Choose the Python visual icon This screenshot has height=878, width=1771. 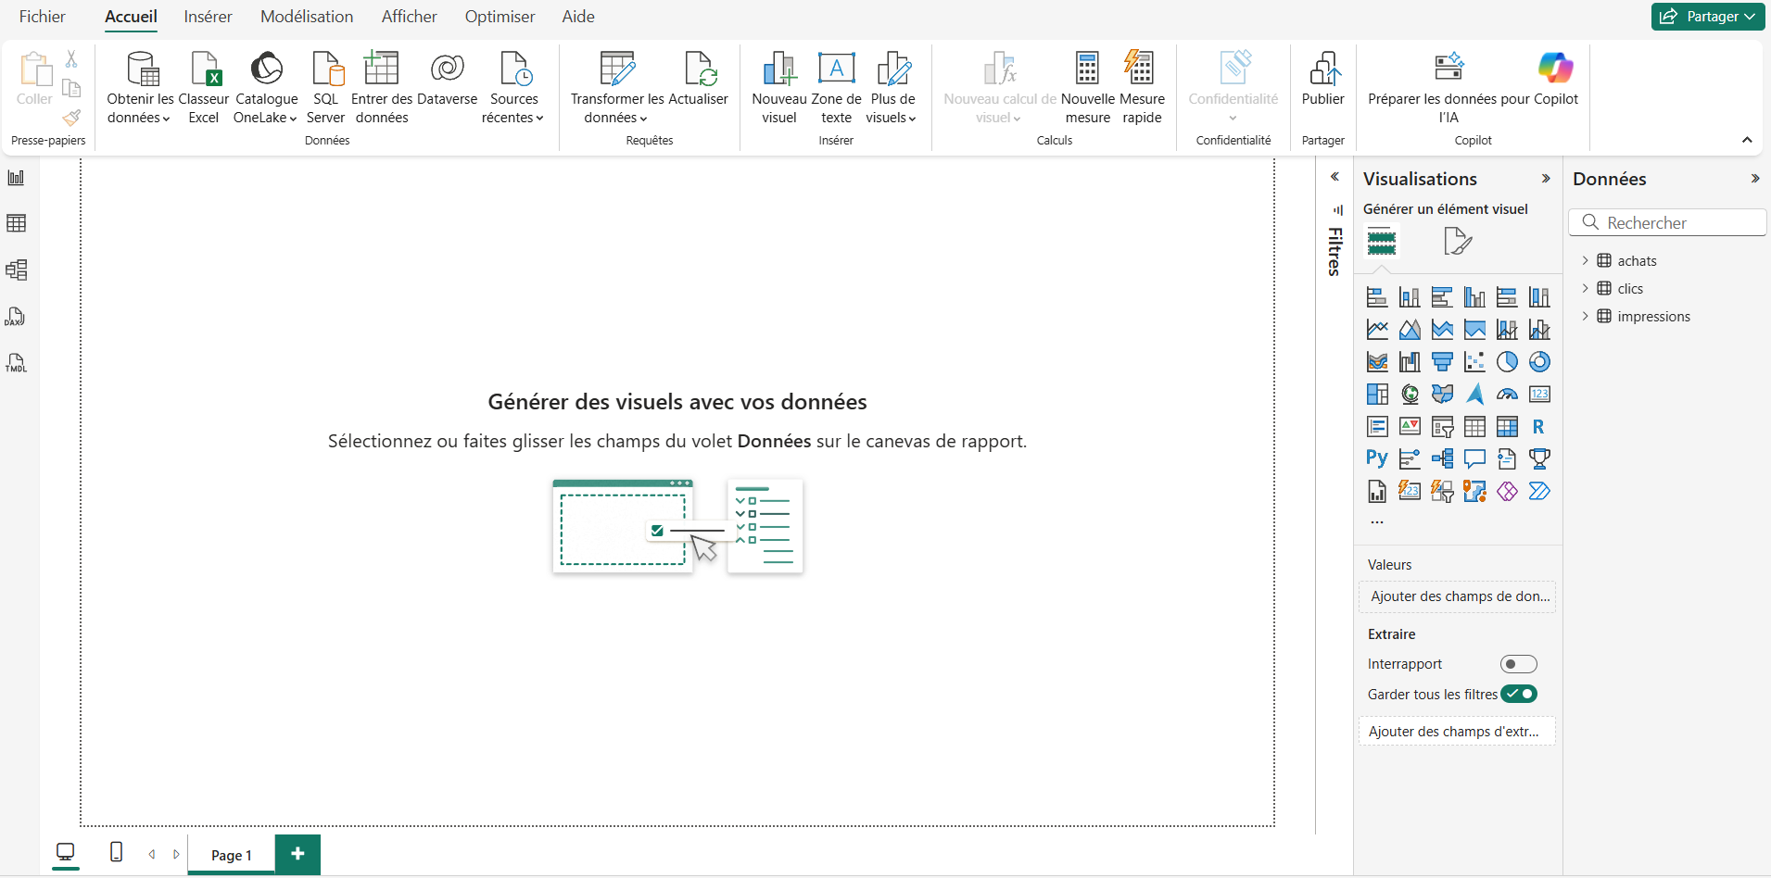1376,458
